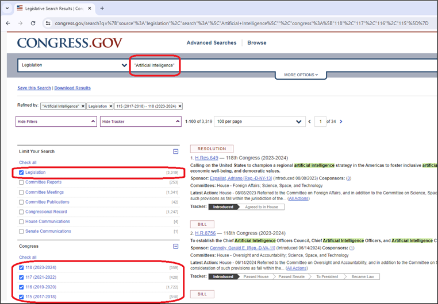View All Actions for H.R.8756
This screenshot has width=438, height=304.
297,268
